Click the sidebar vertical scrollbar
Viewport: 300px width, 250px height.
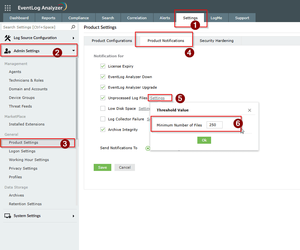point(77,98)
